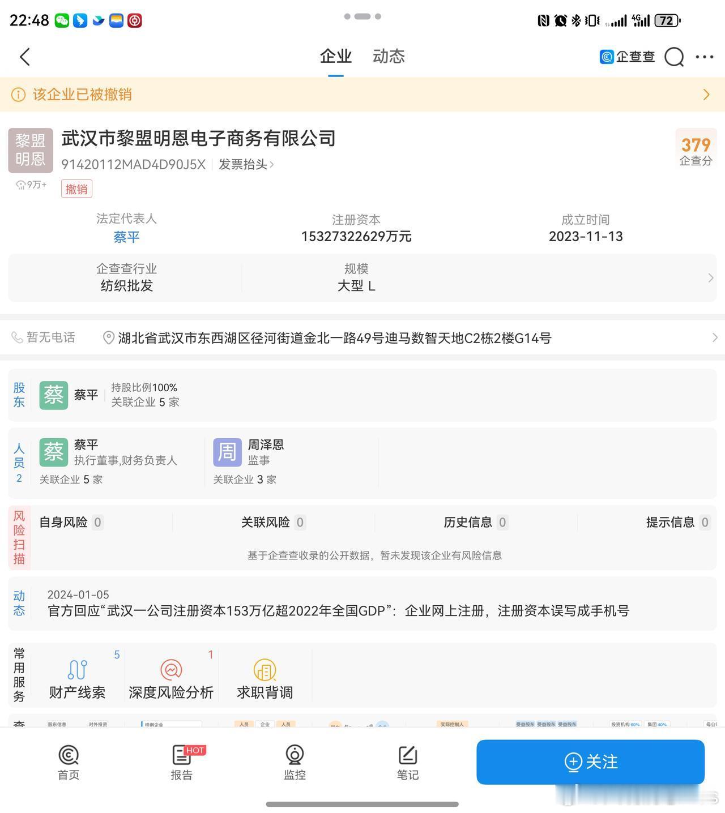Viewport: 725px width, 813px height.
Task: Open legal representative 蔡平 profile link
Action: click(126, 237)
